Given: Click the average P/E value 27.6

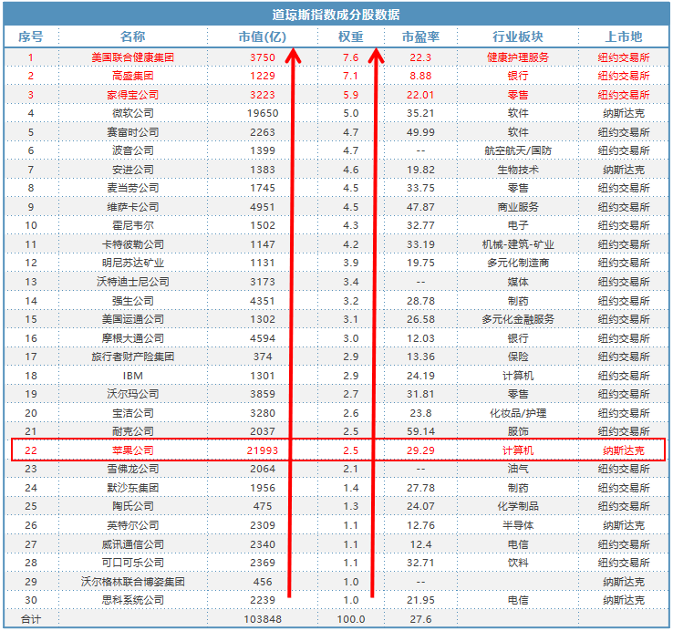Looking at the screenshot, I should (x=420, y=619).
